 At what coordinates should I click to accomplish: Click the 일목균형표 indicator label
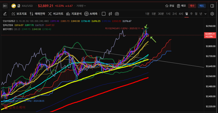pyautogui.click(x=8, y=25)
